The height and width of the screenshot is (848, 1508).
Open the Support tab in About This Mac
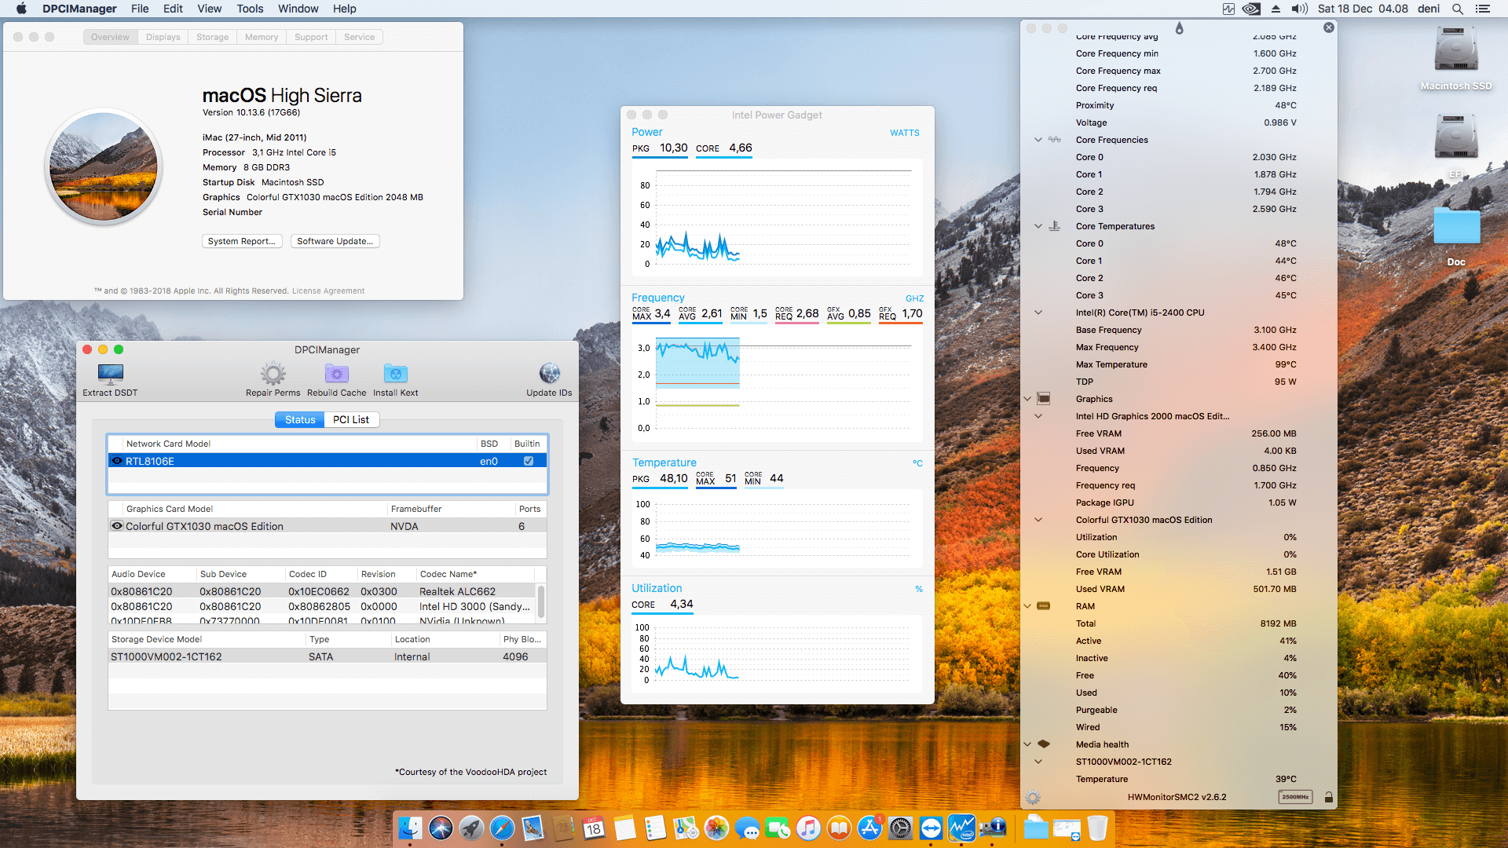pos(311,37)
